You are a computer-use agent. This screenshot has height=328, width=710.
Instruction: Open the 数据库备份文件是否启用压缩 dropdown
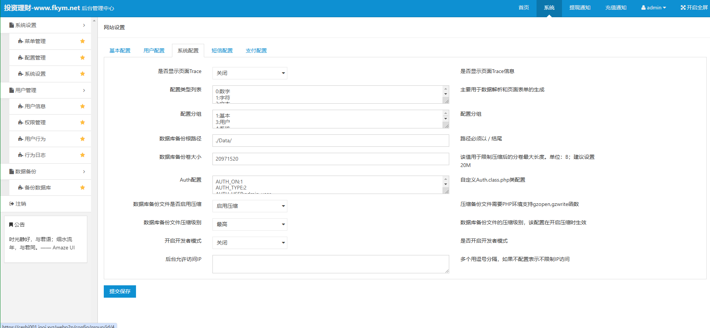coord(250,206)
